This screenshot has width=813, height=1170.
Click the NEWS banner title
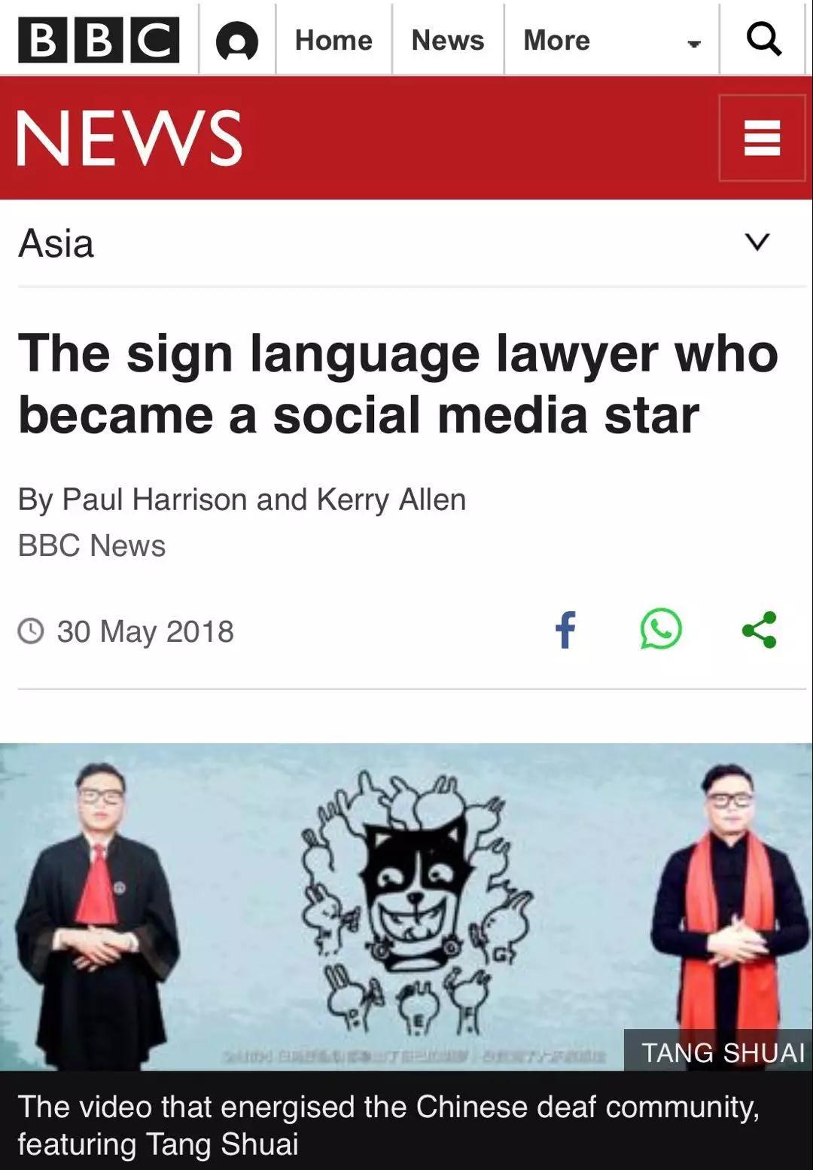pyautogui.click(x=129, y=137)
